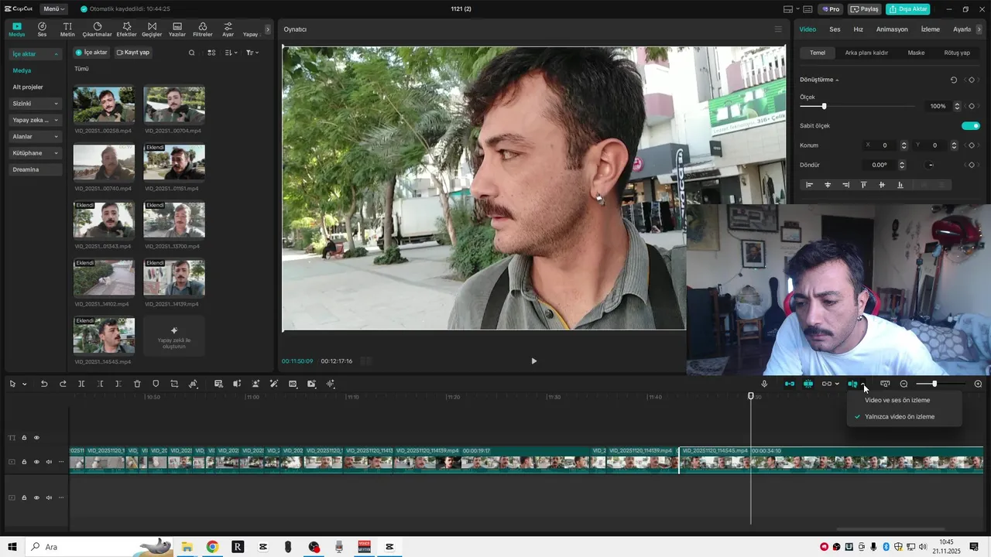991x557 pixels.
Task: Toggle the Sabit ölçek switch
Action: (x=970, y=125)
